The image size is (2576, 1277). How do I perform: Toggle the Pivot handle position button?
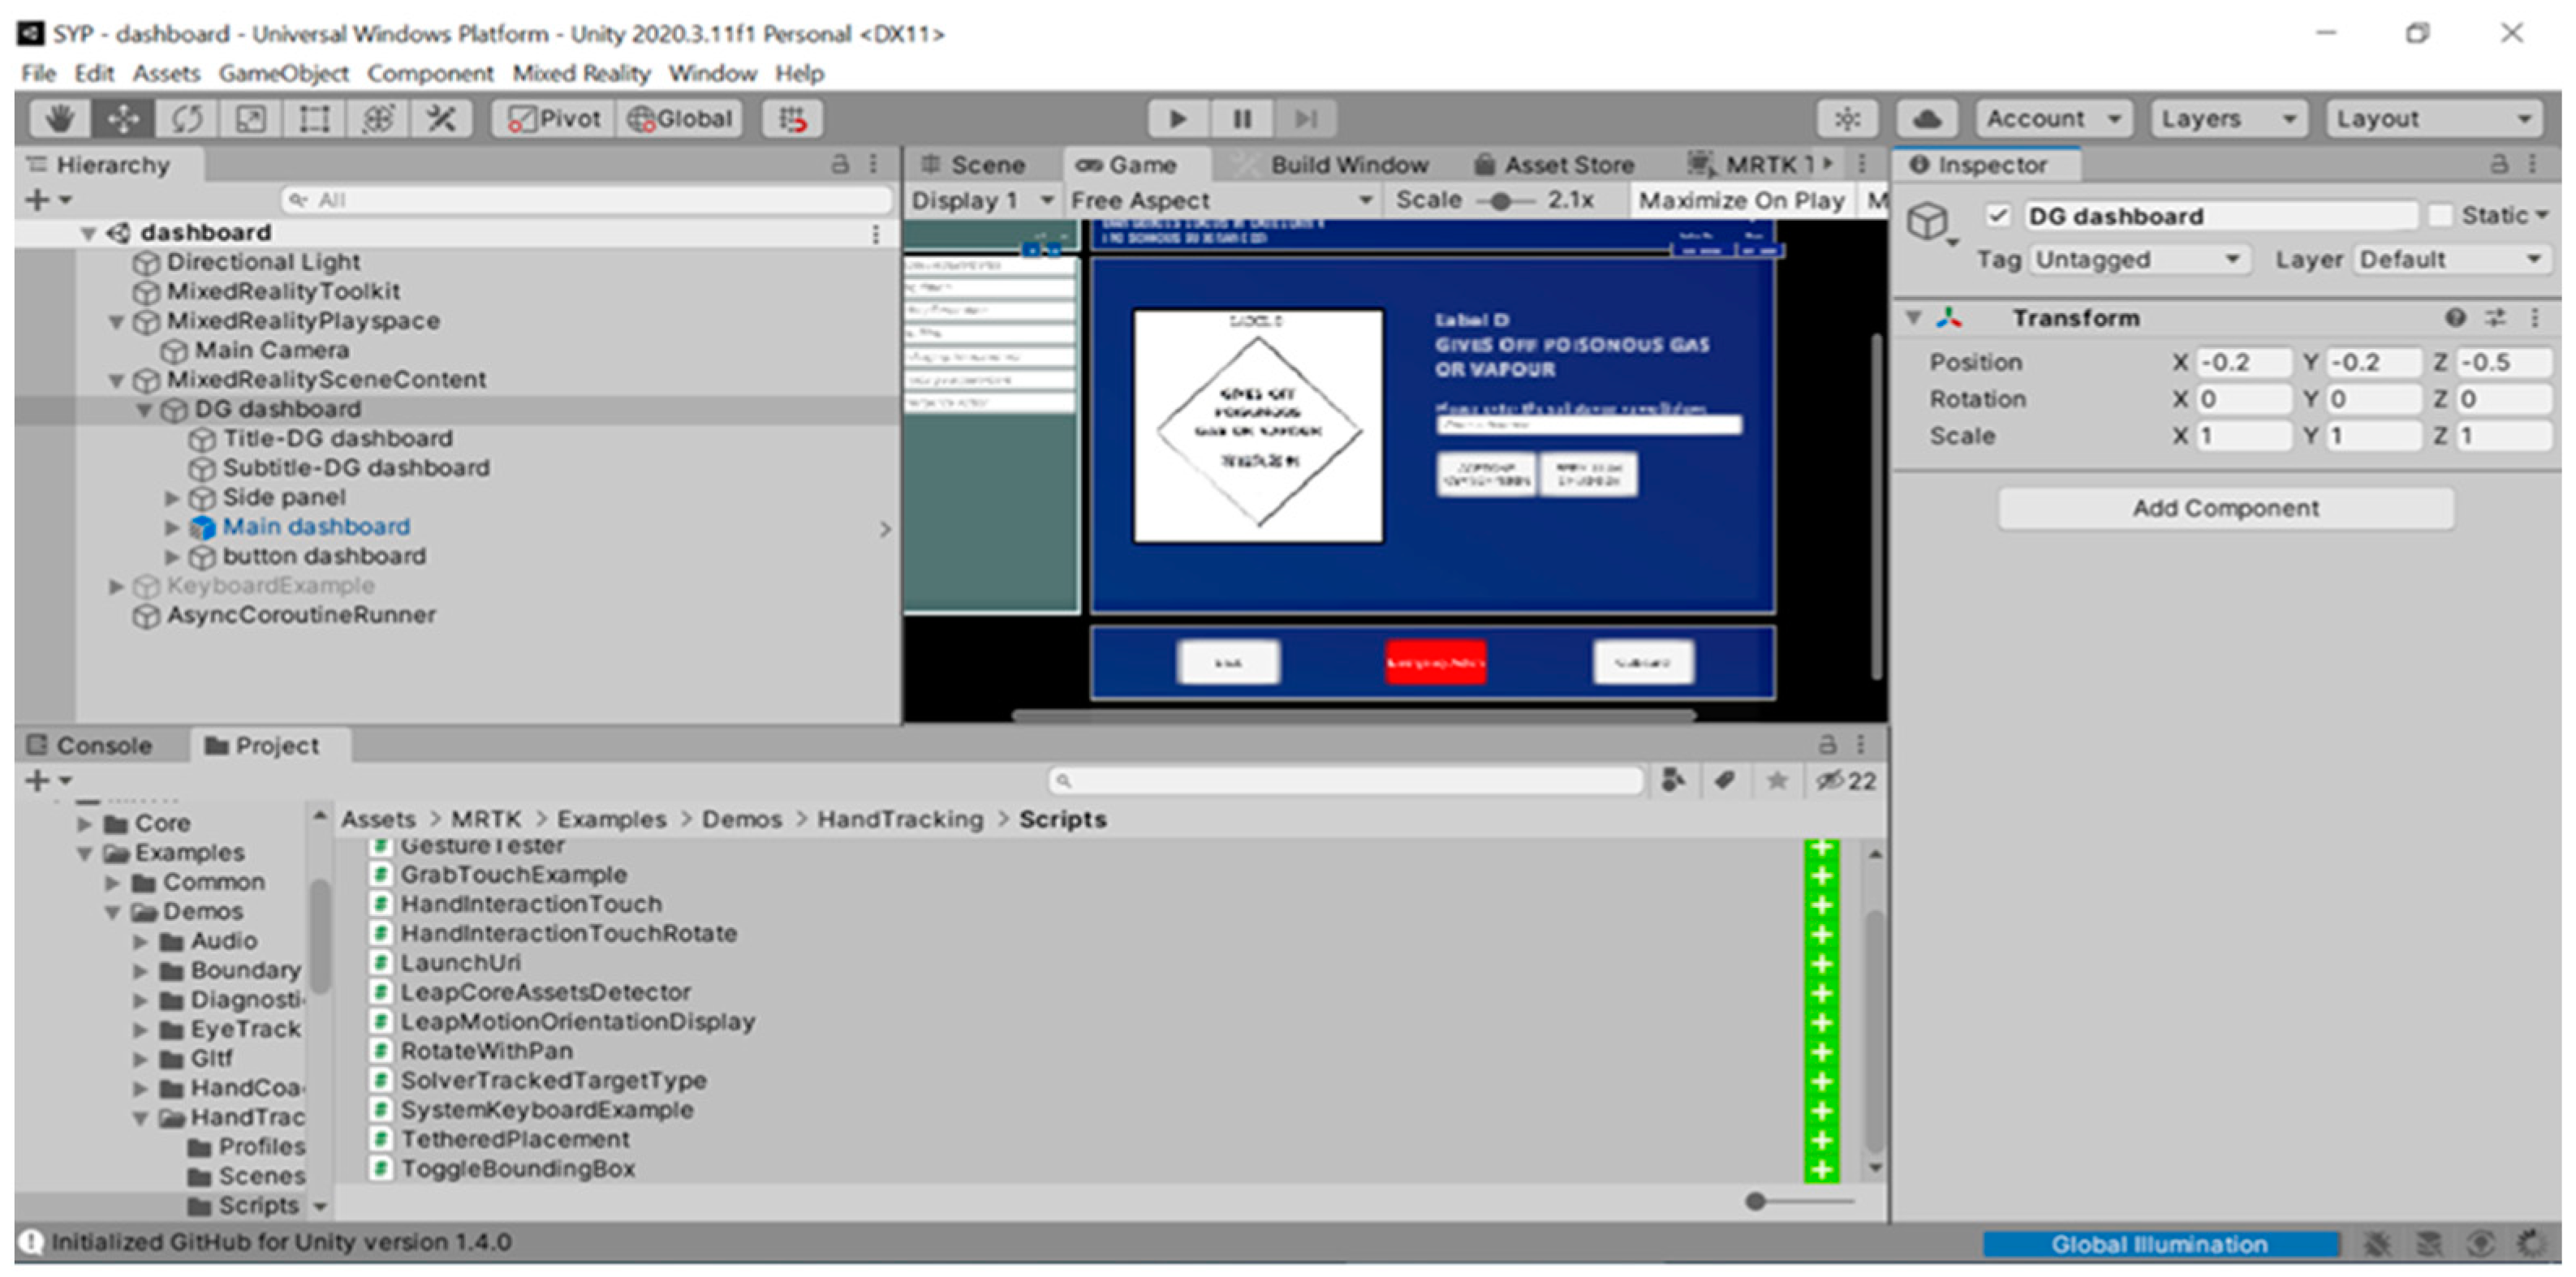click(x=554, y=119)
